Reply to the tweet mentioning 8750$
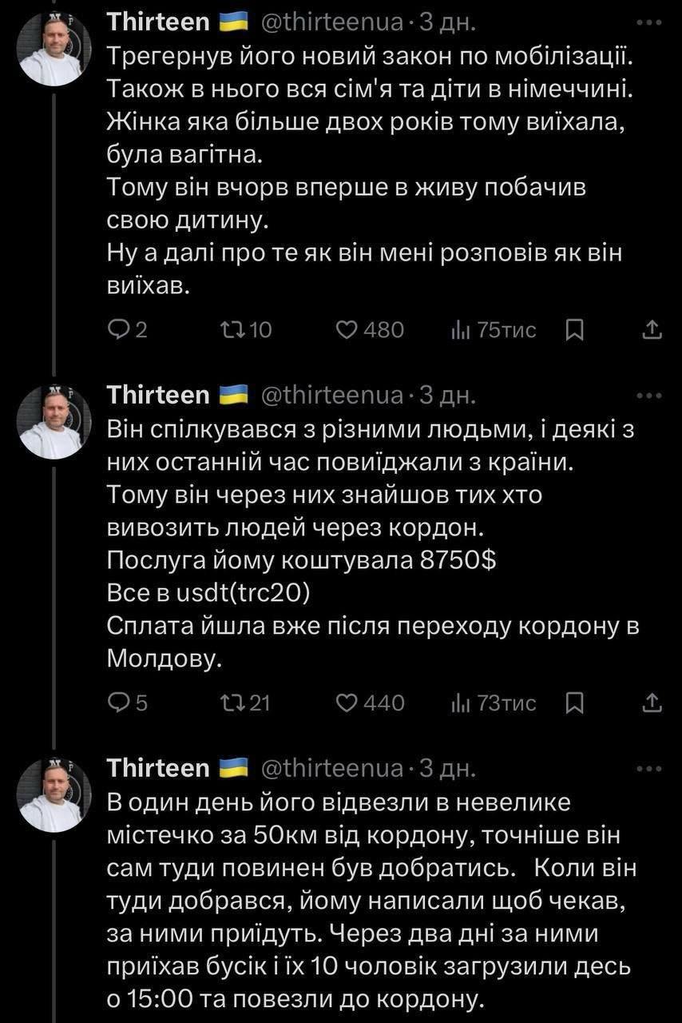Image resolution: width=682 pixels, height=1023 pixels. (117, 703)
